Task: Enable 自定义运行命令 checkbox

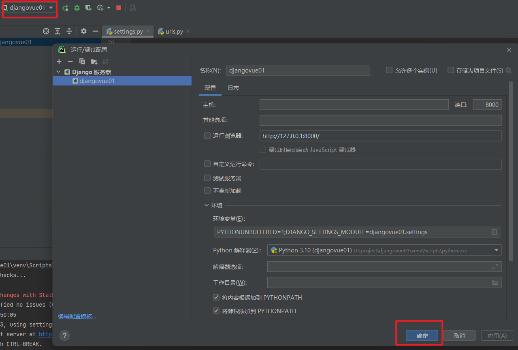Action: click(x=207, y=164)
